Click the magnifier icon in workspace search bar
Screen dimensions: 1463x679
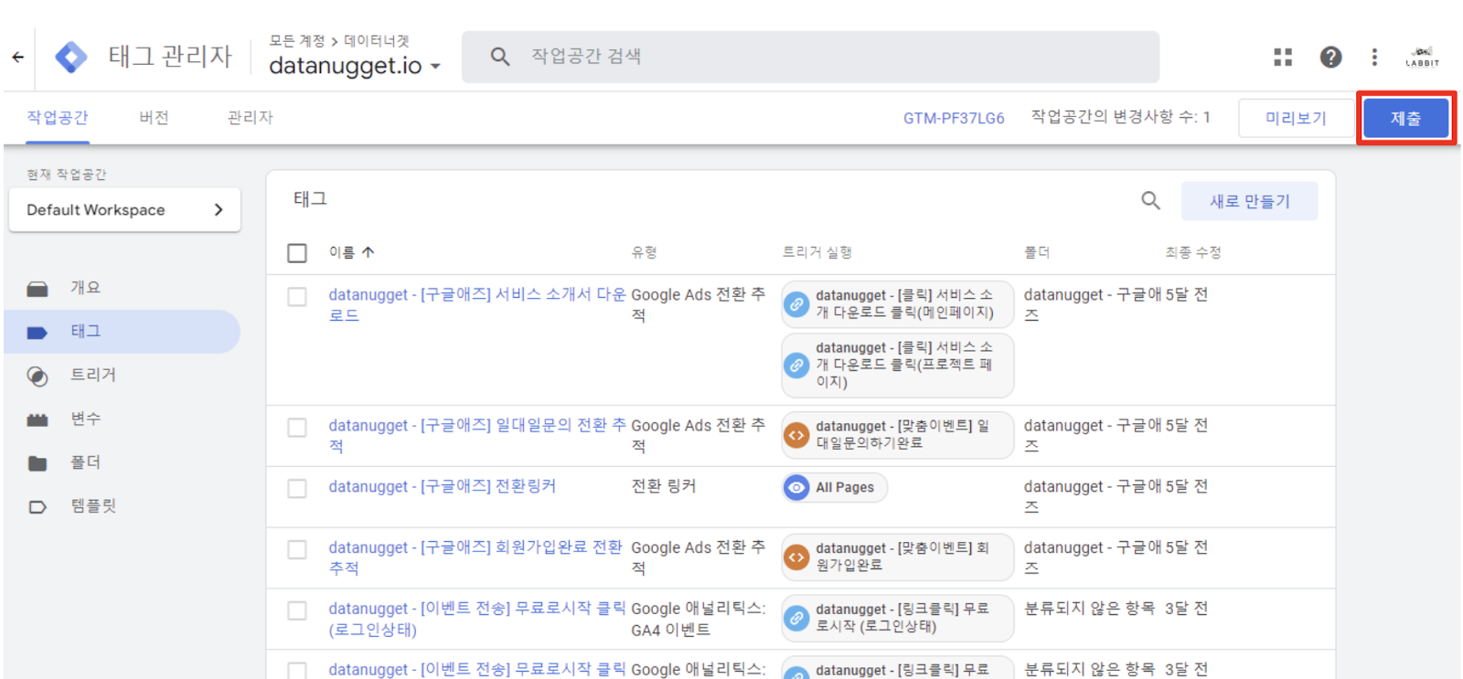click(x=499, y=57)
